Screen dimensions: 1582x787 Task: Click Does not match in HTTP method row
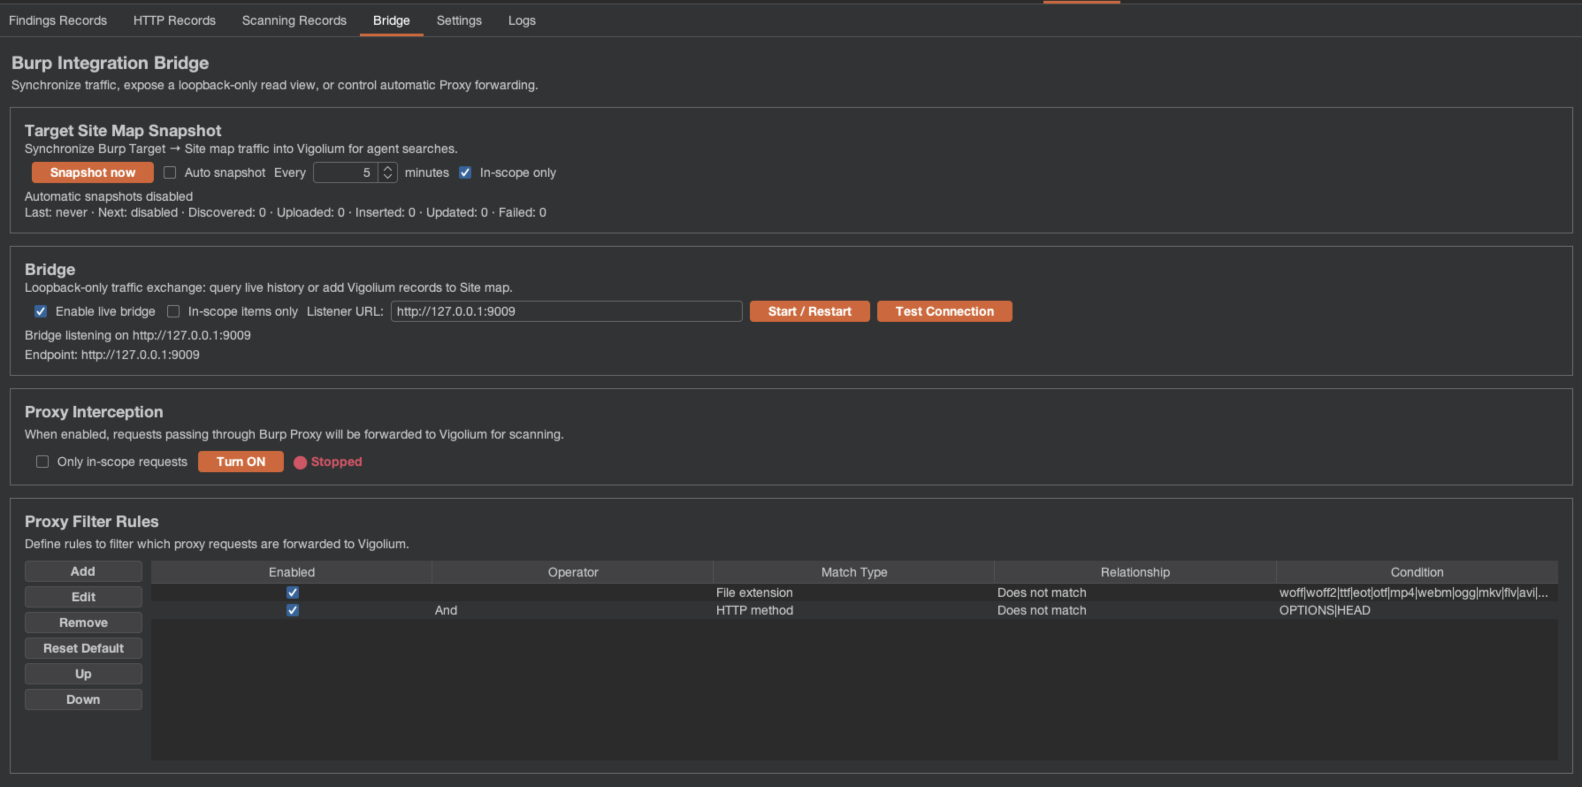pos(1135,610)
